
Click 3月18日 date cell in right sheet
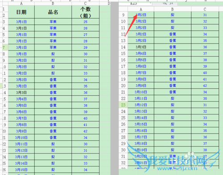(141, 143)
